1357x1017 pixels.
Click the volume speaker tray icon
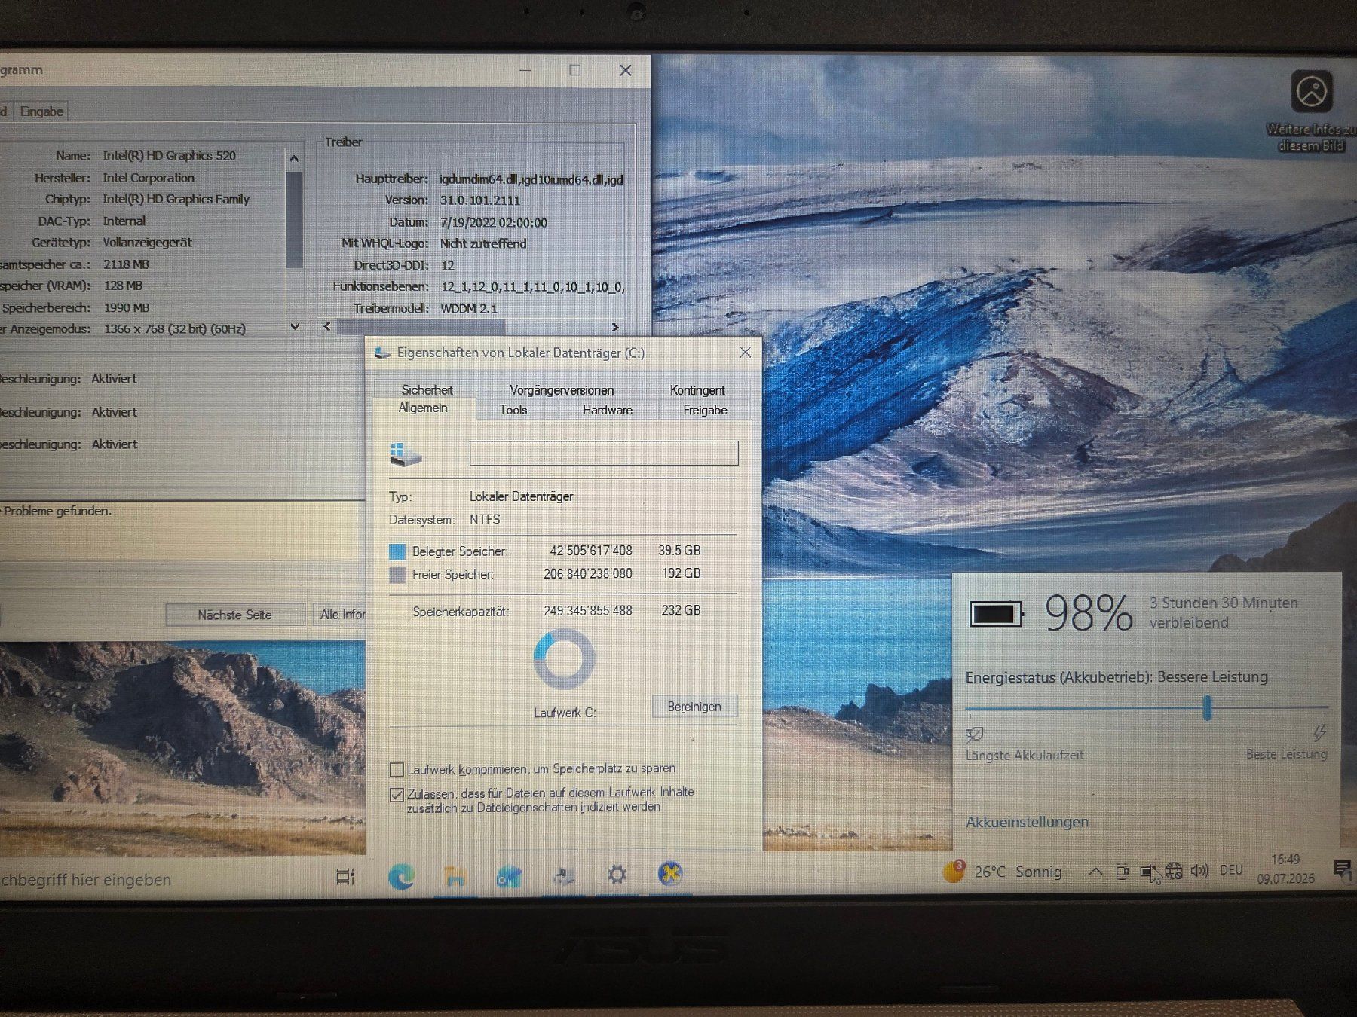1199,871
